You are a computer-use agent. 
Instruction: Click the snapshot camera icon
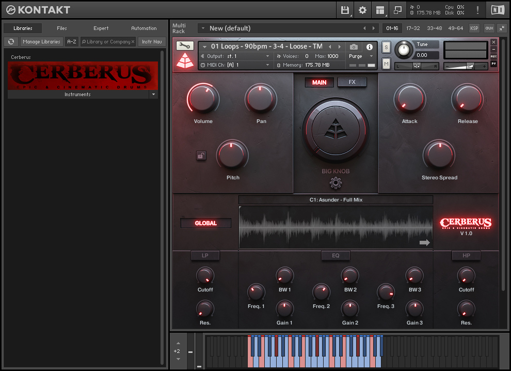click(354, 47)
